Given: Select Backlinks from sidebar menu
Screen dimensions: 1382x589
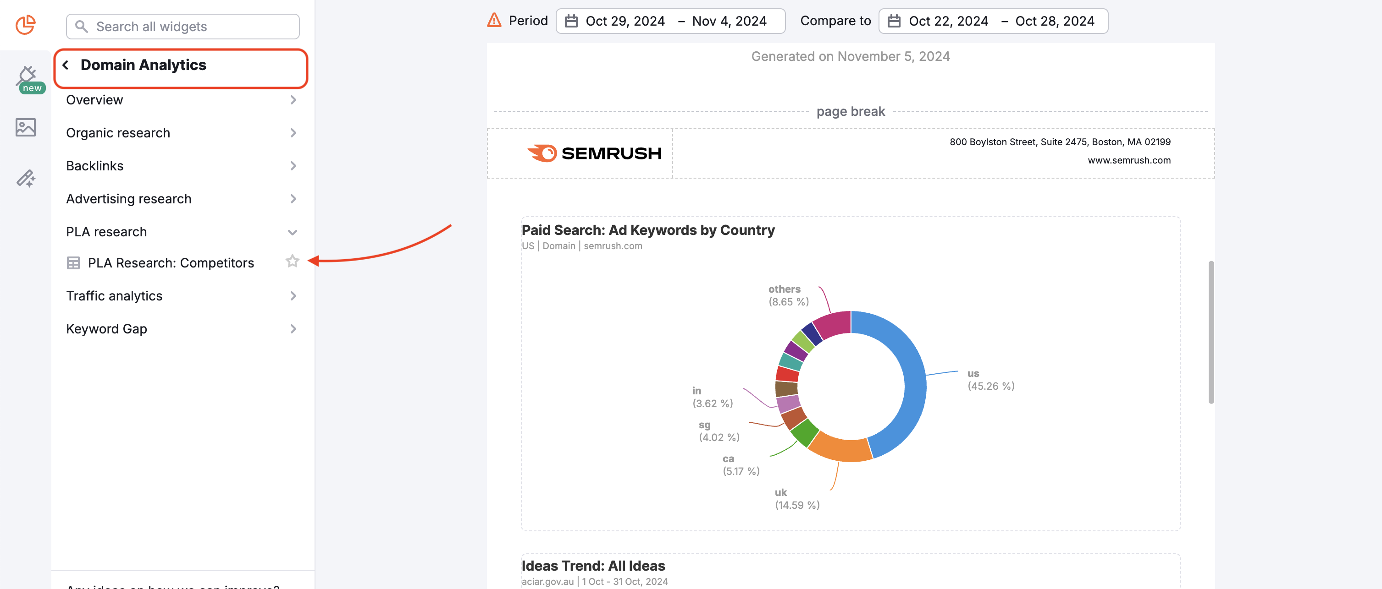Looking at the screenshot, I should click(94, 164).
